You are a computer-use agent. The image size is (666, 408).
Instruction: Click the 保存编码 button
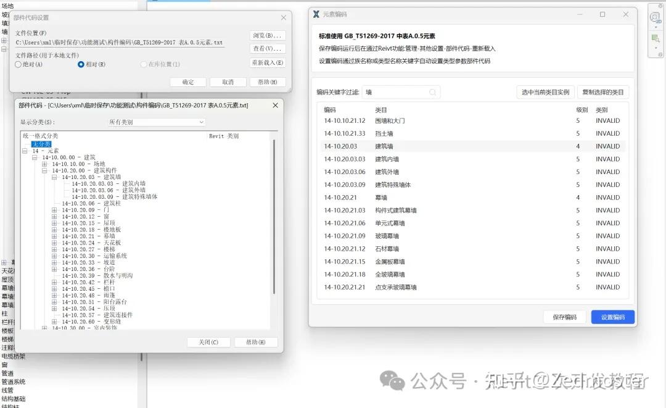564,316
